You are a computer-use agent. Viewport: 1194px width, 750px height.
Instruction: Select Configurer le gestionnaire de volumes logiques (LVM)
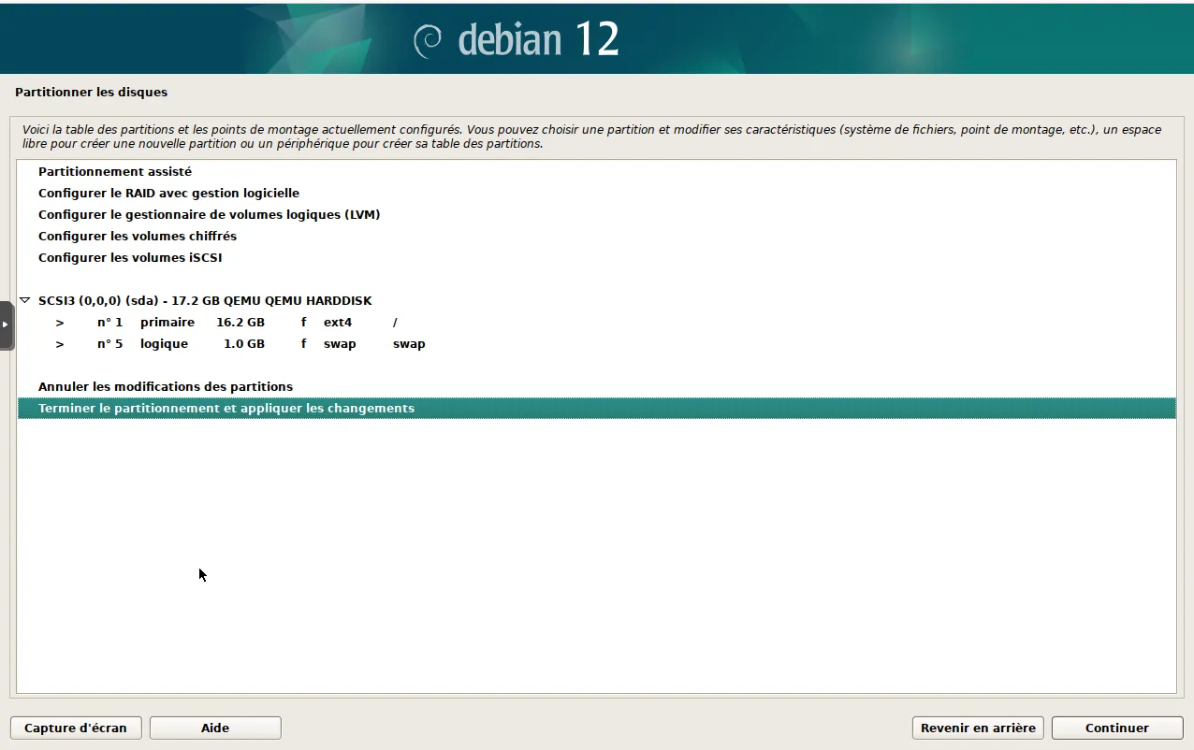pyautogui.click(x=597, y=215)
